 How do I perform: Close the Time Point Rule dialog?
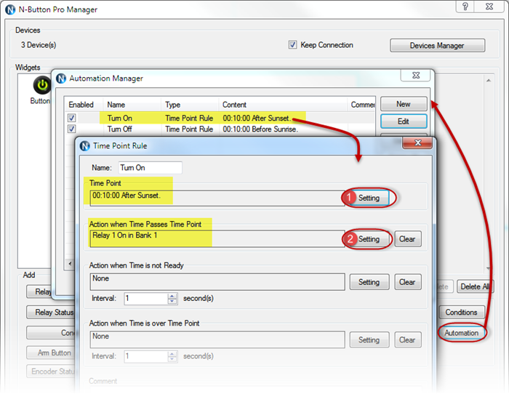(417, 142)
